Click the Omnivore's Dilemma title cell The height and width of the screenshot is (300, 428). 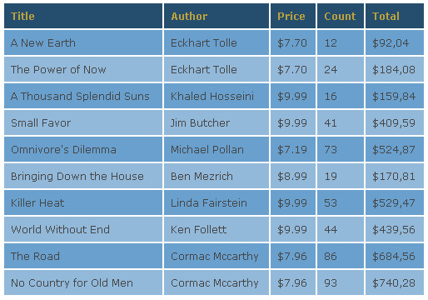pyautogui.click(x=83, y=149)
